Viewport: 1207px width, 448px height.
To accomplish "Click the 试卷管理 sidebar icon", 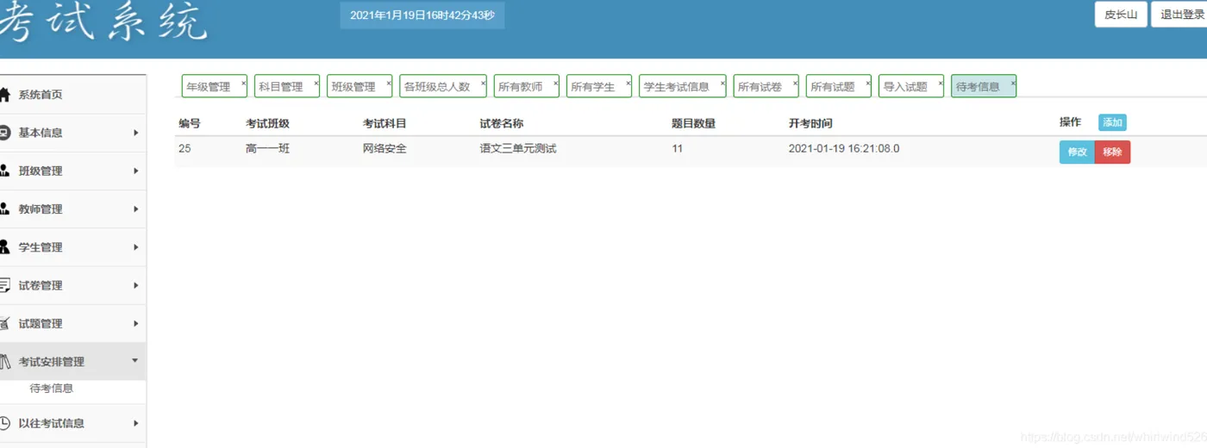I will pyautogui.click(x=4, y=285).
